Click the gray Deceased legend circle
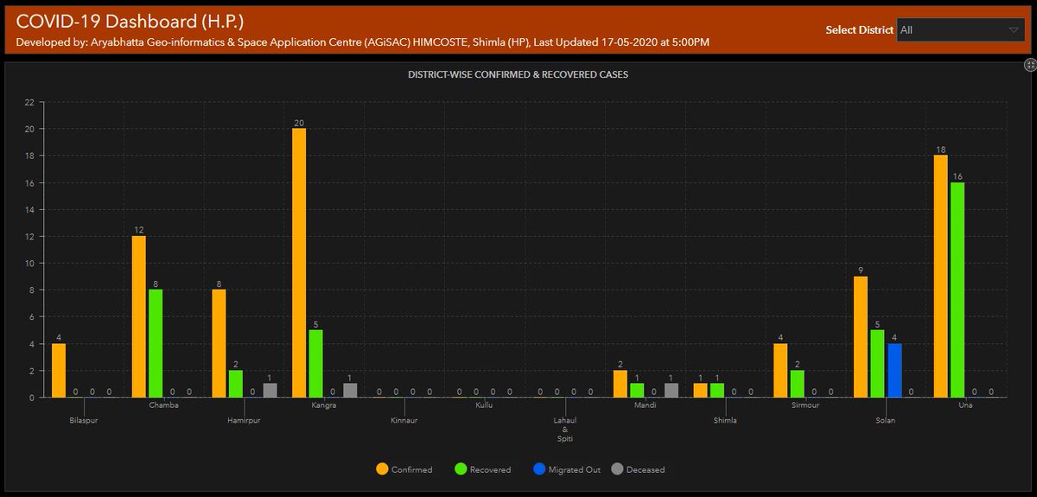The image size is (1037, 497). click(x=616, y=469)
